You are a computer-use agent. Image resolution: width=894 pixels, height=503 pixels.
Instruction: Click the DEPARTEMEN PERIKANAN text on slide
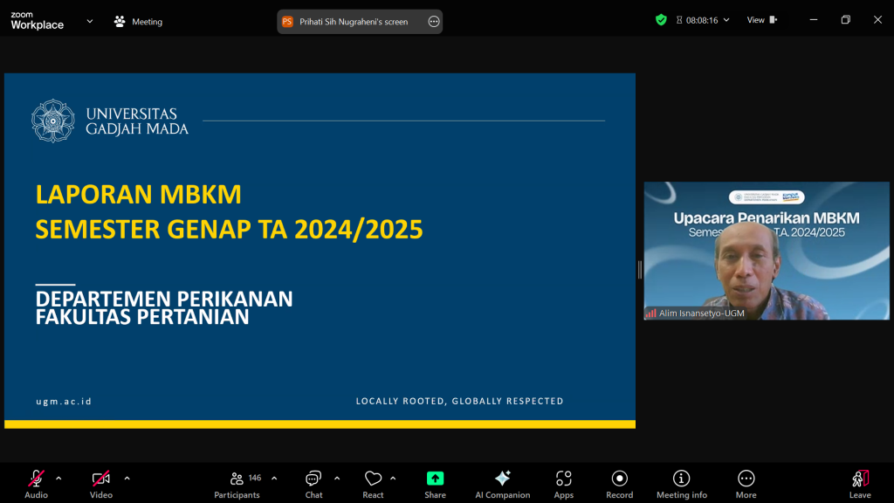coord(164,299)
